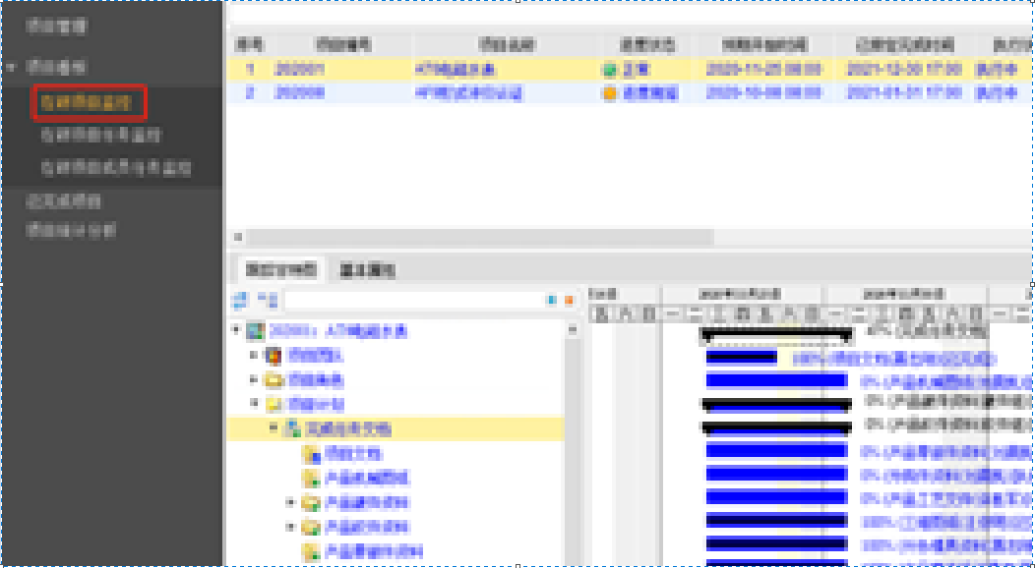
Task: Focus the tree toolbar search input field
Action: pyautogui.click(x=412, y=301)
